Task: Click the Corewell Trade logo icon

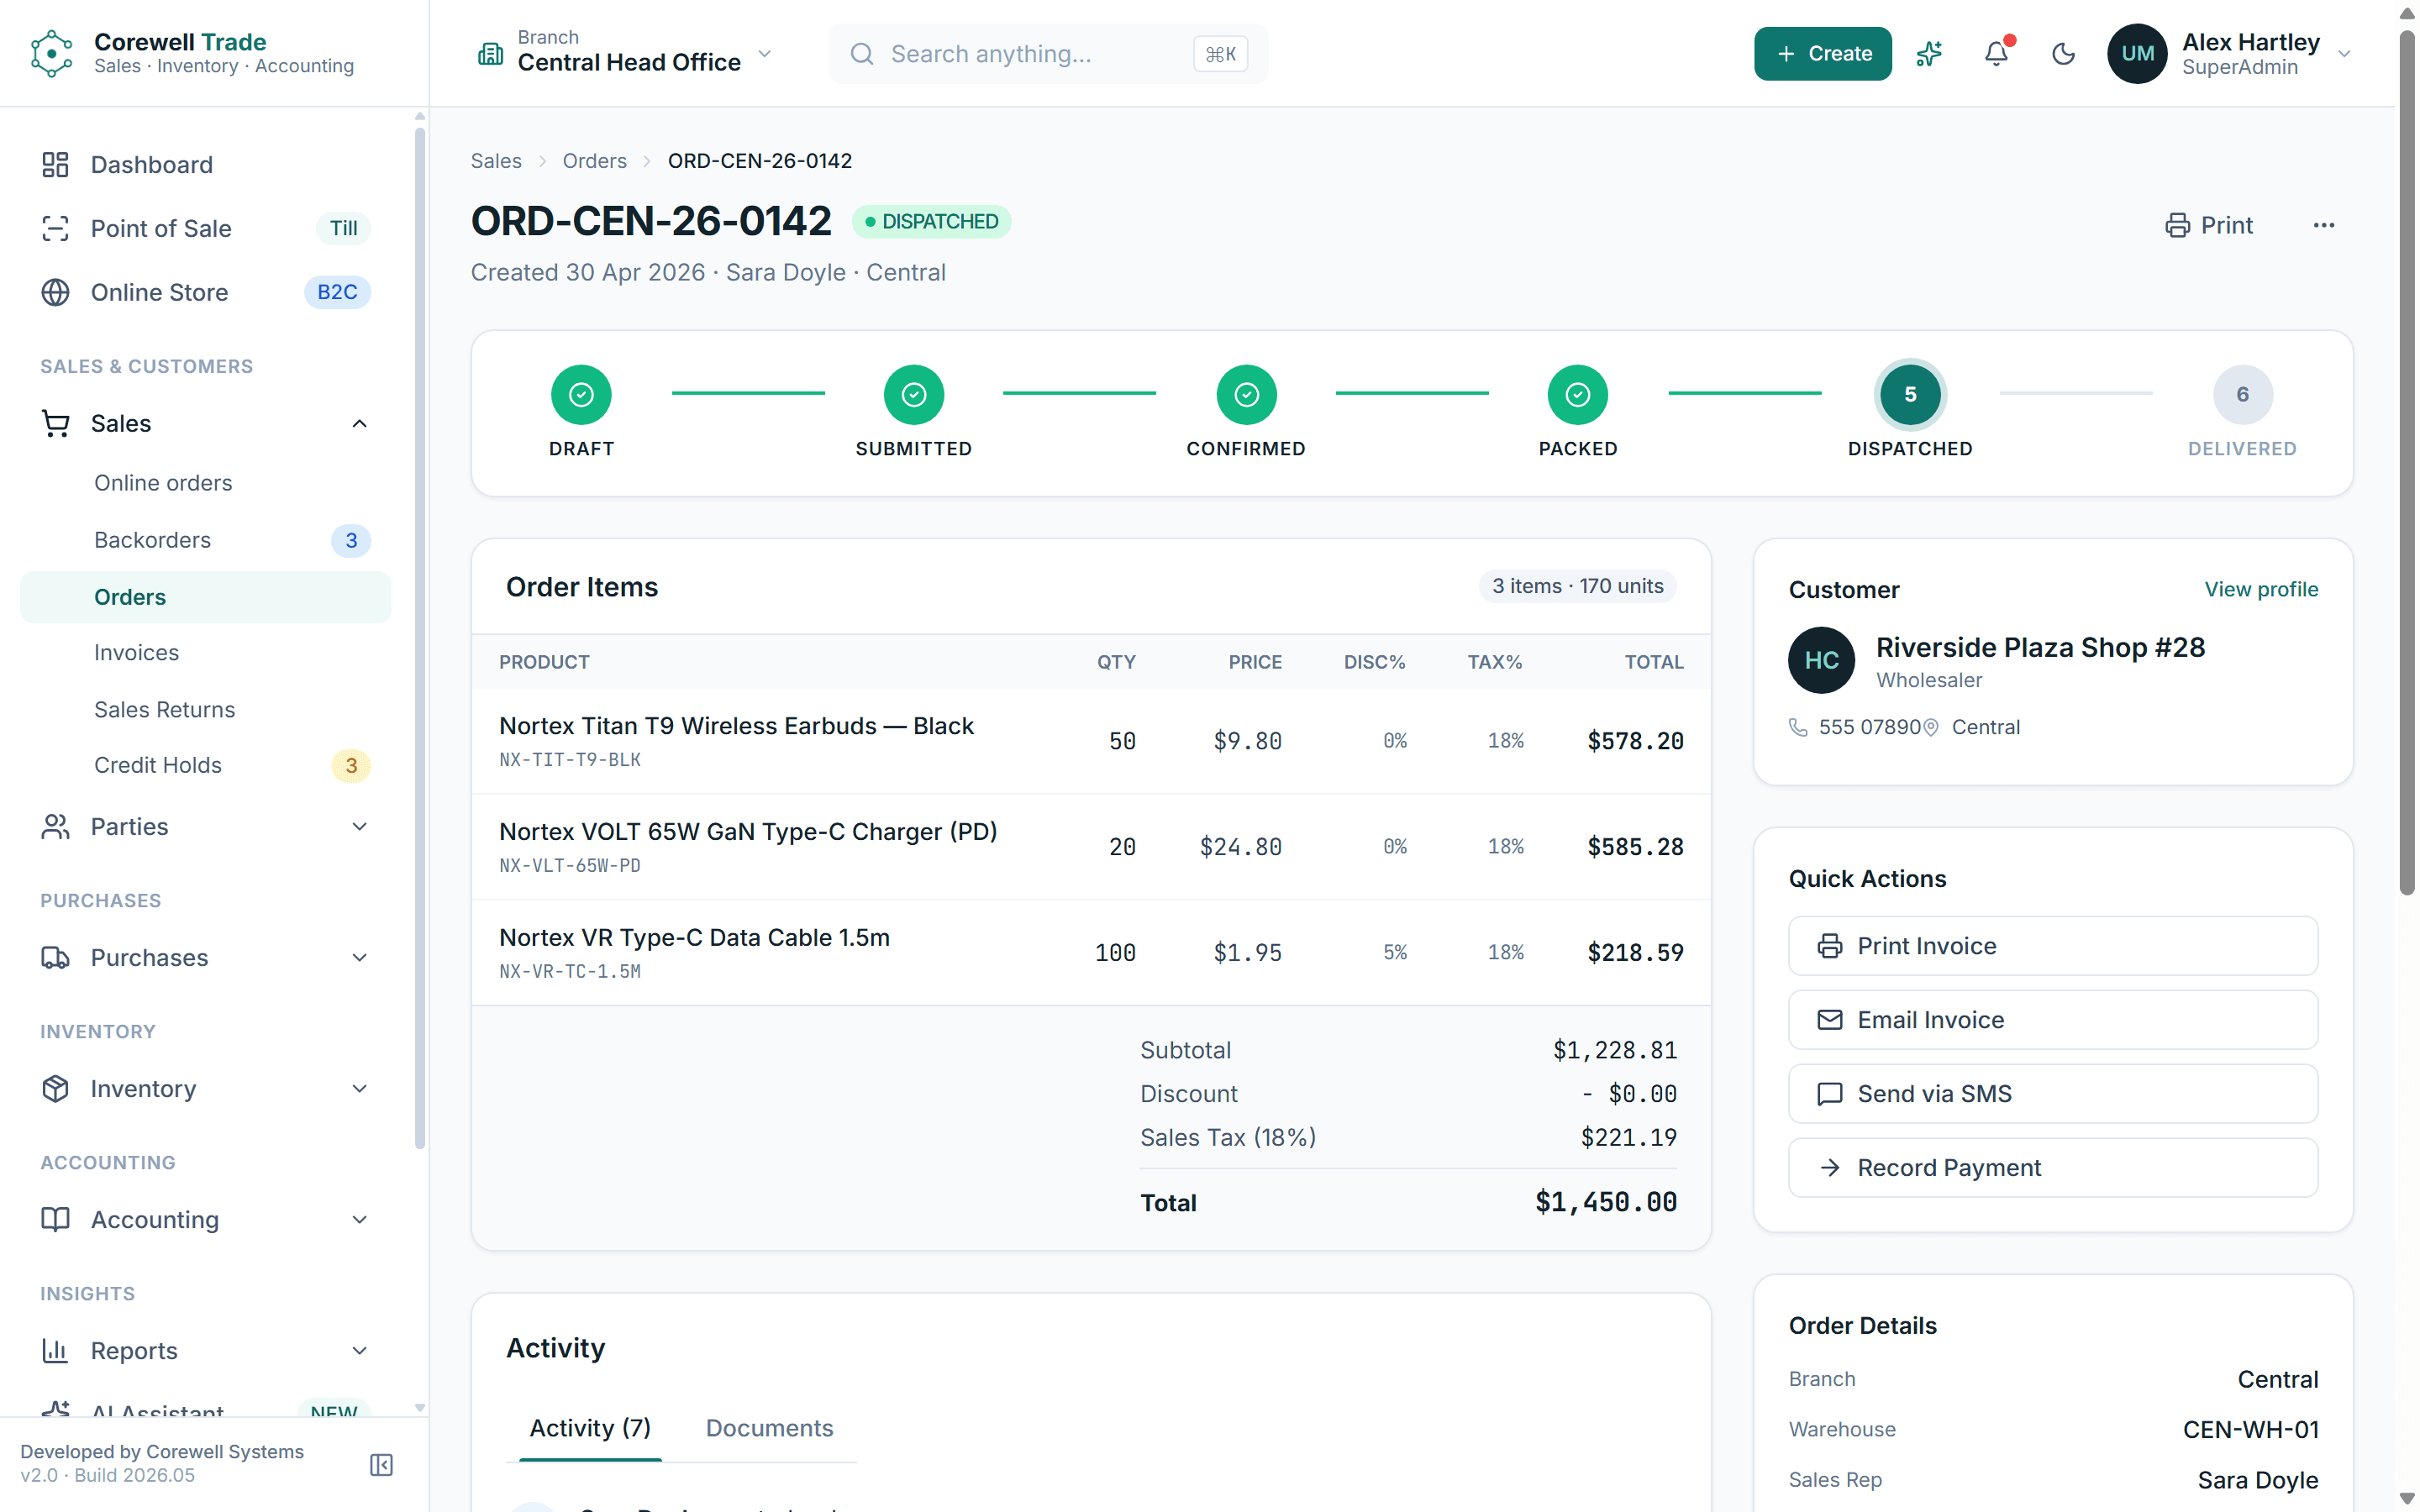Action: [x=51, y=53]
